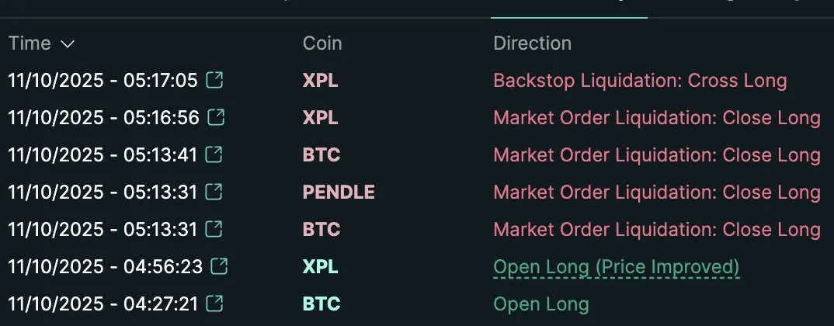Click the Open Long direction for BTC

click(x=541, y=304)
